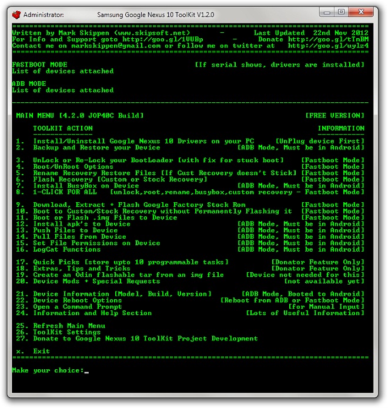Click option 18 'Extras, Tips and Tricks'
This screenshot has width=388, height=408.
73,269
